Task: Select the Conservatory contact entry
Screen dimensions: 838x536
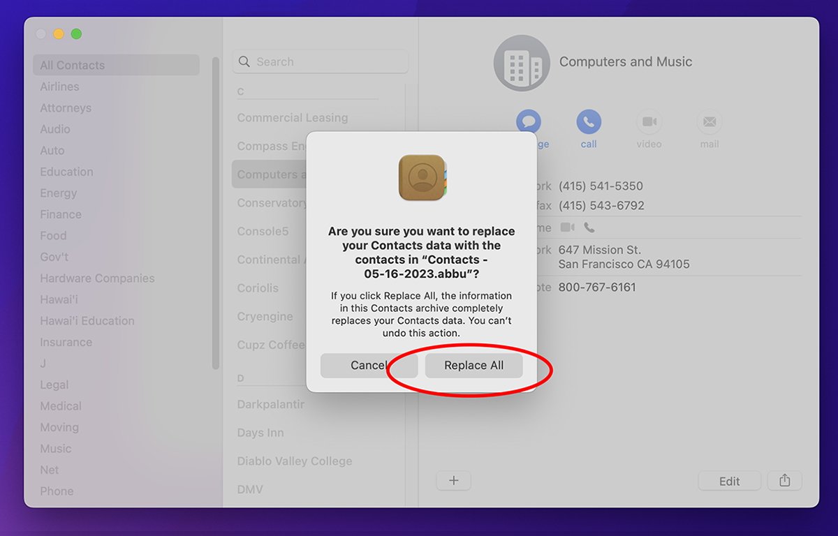Action: coord(272,203)
